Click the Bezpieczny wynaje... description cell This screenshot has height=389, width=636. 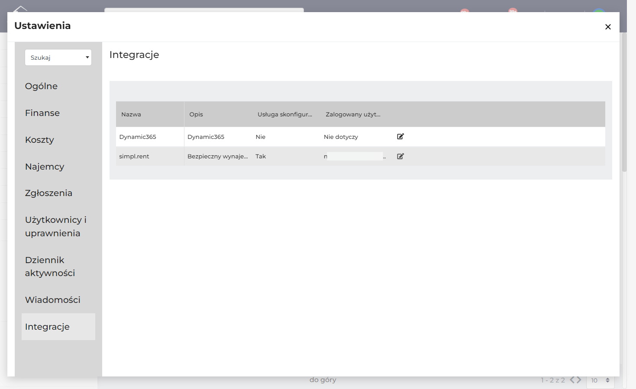click(218, 156)
